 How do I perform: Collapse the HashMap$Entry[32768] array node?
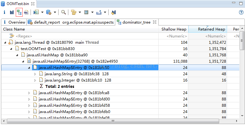click(23, 61)
